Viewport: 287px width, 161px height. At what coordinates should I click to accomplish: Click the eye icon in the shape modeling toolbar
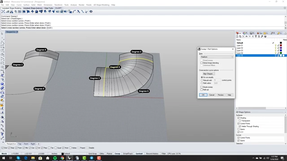(91, 12)
